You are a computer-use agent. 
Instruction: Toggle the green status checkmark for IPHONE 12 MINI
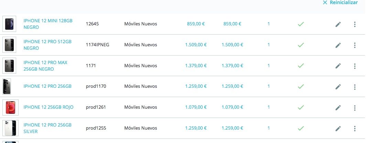(x=301, y=24)
